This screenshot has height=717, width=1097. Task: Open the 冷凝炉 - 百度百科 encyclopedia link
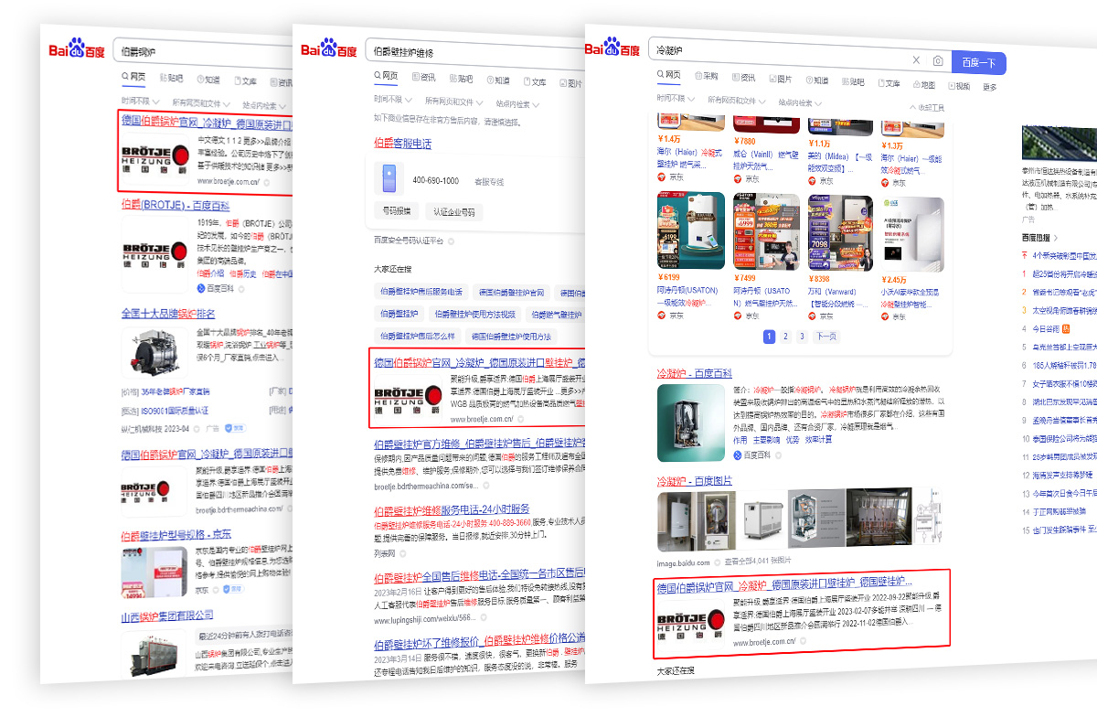(x=695, y=372)
